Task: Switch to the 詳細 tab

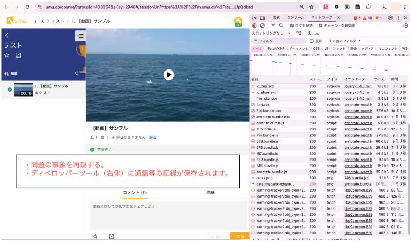Action: click(x=210, y=193)
